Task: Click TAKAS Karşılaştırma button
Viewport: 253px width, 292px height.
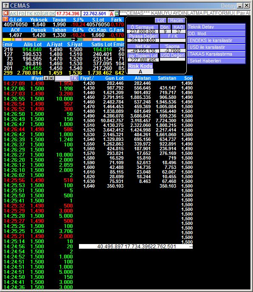Action: point(216,54)
